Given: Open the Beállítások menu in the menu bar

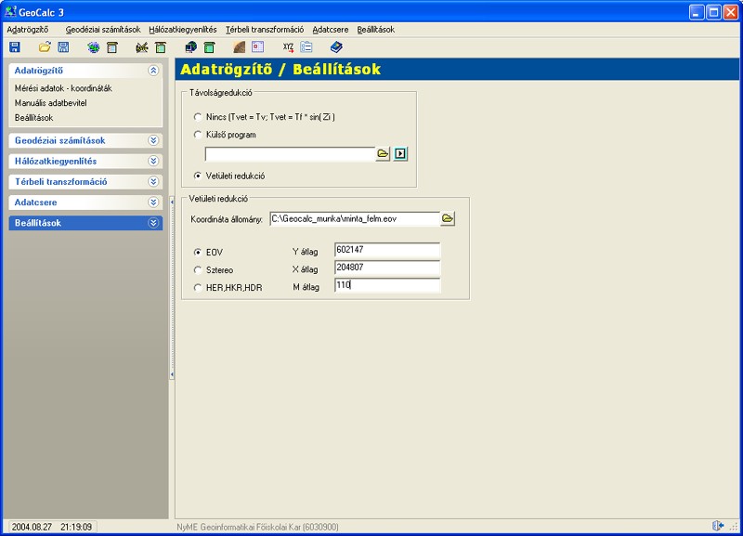Looking at the screenshot, I should [x=376, y=30].
